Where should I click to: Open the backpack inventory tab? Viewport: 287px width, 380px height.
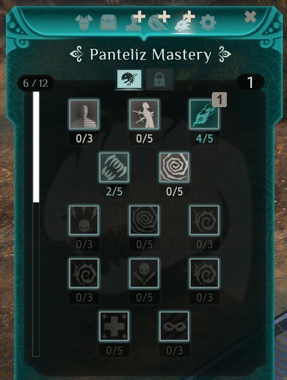coord(108,23)
